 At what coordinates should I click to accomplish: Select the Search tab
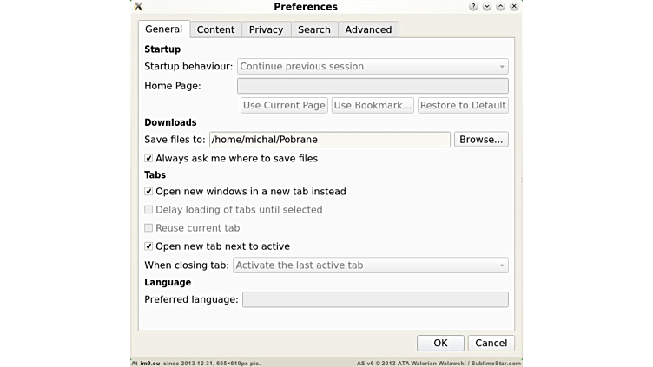[x=313, y=29]
